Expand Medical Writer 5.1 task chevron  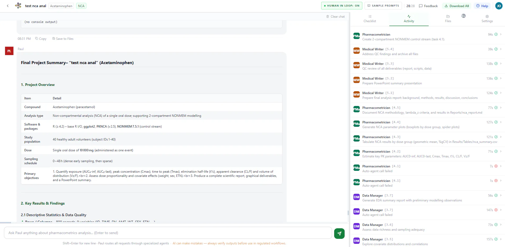pos(501,93)
